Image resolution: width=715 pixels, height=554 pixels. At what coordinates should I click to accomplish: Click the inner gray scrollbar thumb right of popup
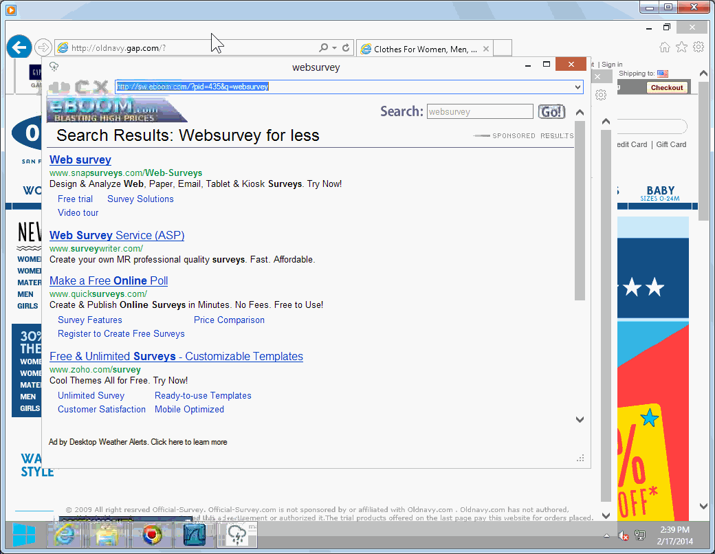[x=606, y=315]
